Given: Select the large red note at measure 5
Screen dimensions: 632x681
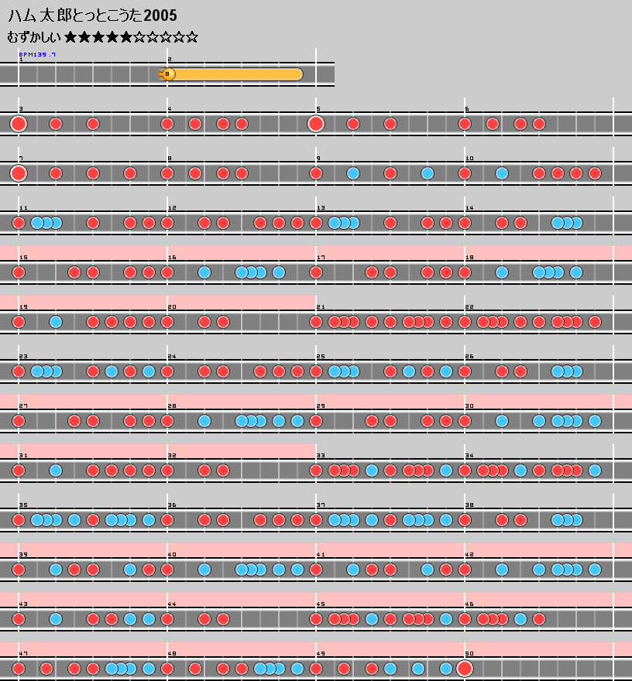Looking at the screenshot, I should point(316,124).
